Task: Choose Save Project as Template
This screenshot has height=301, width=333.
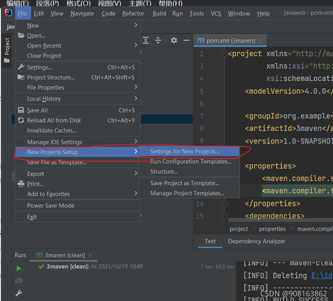Action: (x=189, y=183)
